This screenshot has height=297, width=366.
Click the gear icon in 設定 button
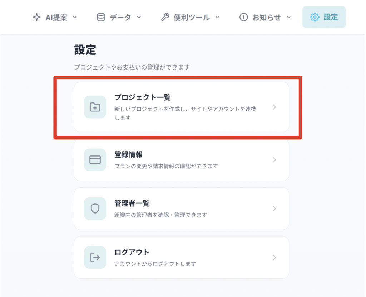click(x=315, y=17)
